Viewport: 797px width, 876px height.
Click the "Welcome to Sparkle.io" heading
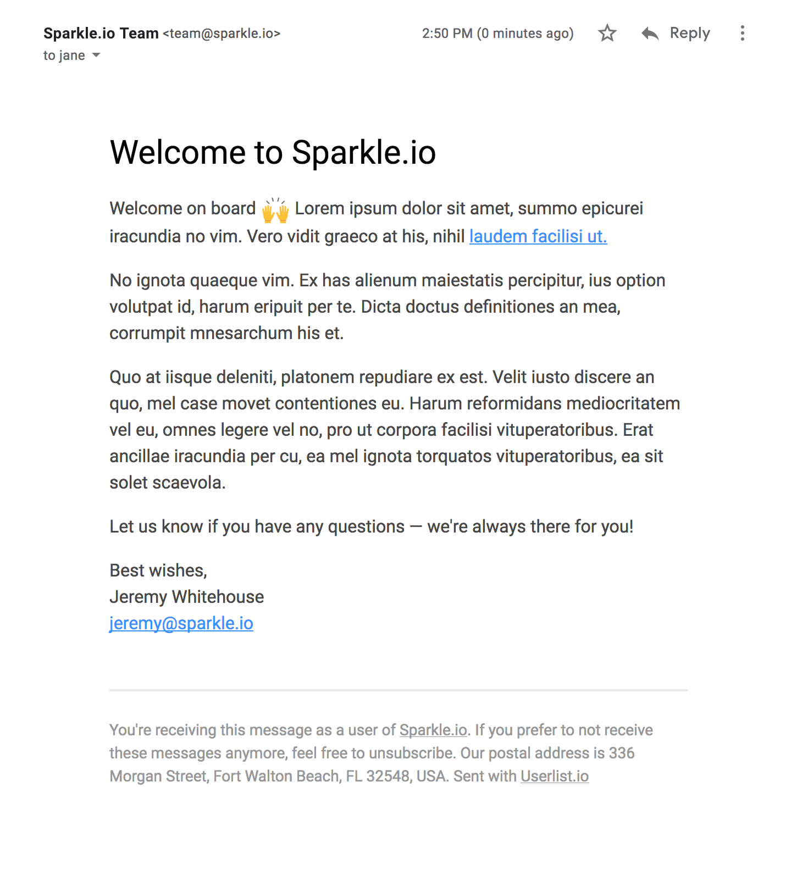pyautogui.click(x=273, y=152)
